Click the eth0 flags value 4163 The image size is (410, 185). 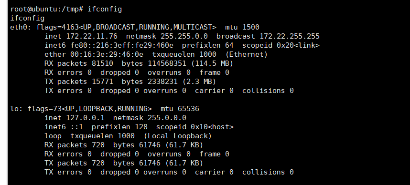[x=70, y=27]
